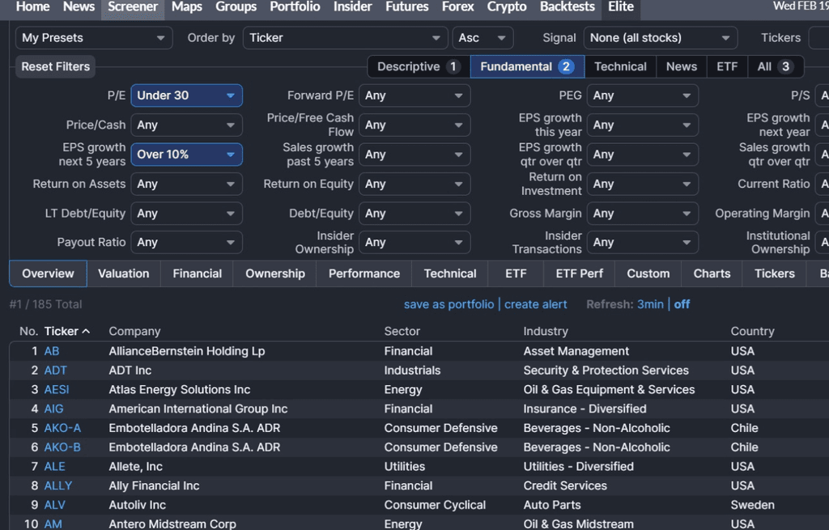Click the Reset Filters button

[55, 66]
